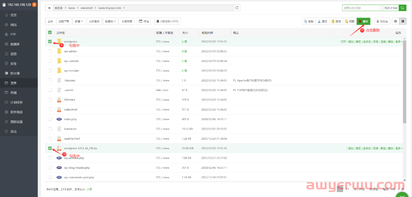Expand the 新建 dropdown
Viewport: 412px width, 197px height.
(x=79, y=21)
